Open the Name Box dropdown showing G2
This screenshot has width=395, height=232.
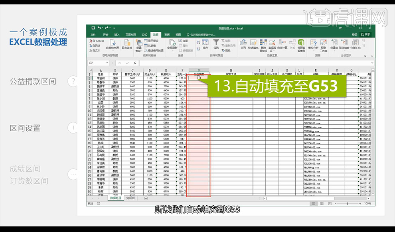[x=107, y=63]
